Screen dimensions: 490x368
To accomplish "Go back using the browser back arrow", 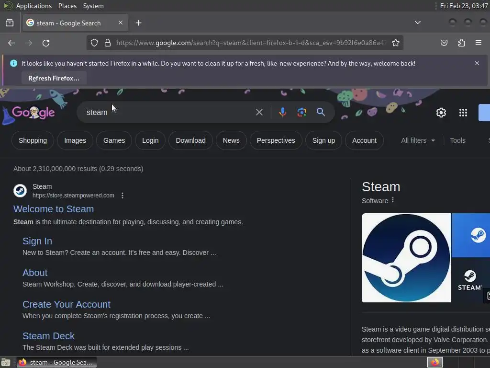I will pyautogui.click(x=11, y=43).
